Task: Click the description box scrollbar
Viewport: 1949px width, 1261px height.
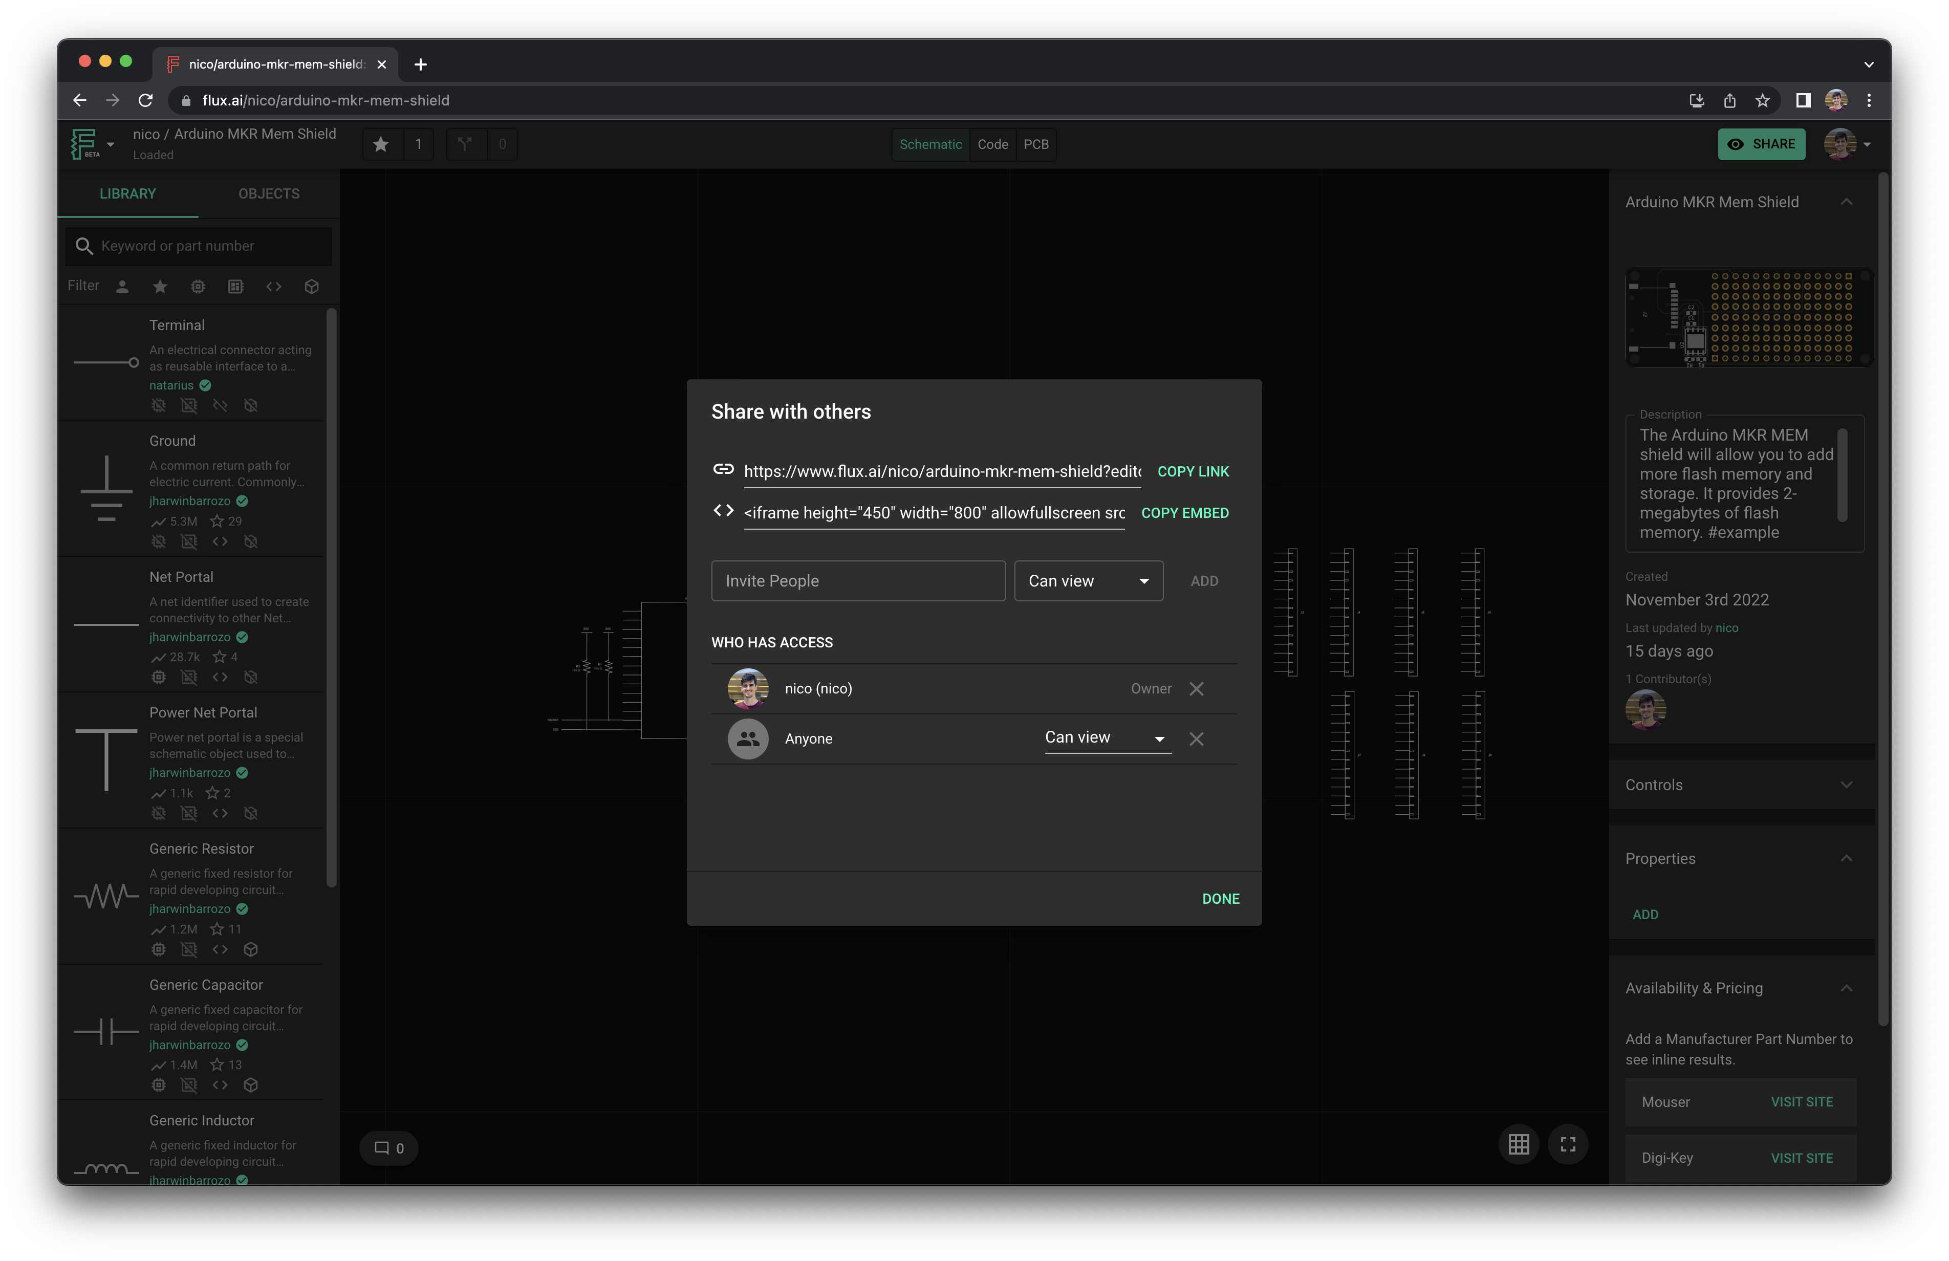Action: click(1842, 475)
